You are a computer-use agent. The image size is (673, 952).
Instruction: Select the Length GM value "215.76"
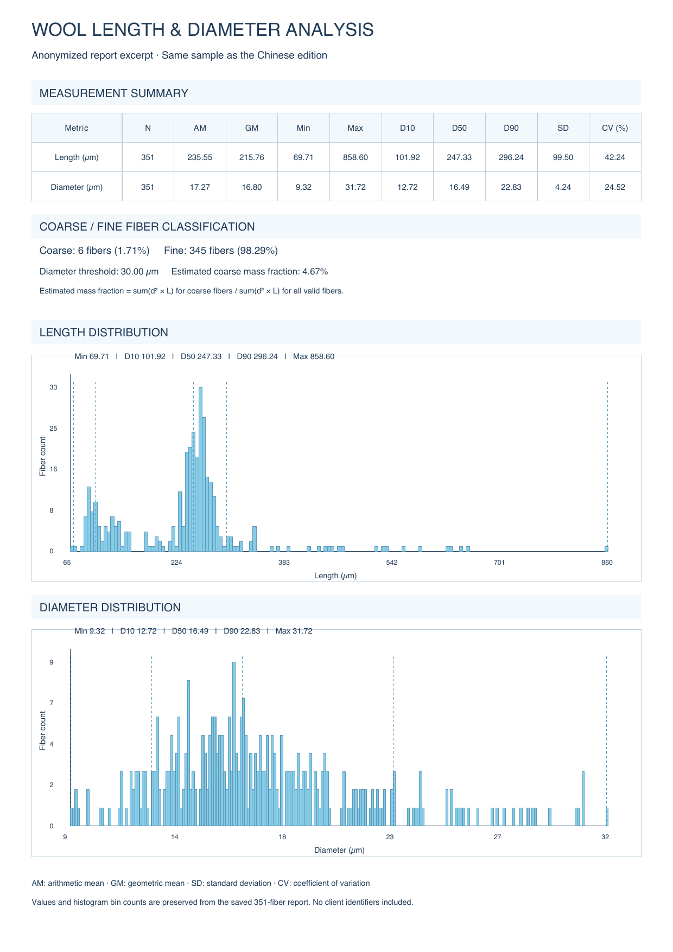coord(252,157)
